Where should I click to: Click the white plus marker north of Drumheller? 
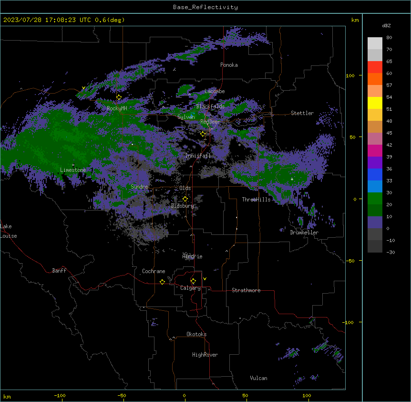(292, 179)
